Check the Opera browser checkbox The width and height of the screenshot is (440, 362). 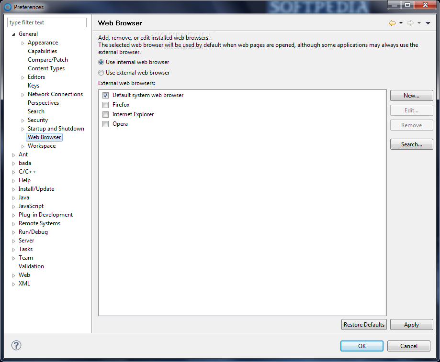coord(105,124)
